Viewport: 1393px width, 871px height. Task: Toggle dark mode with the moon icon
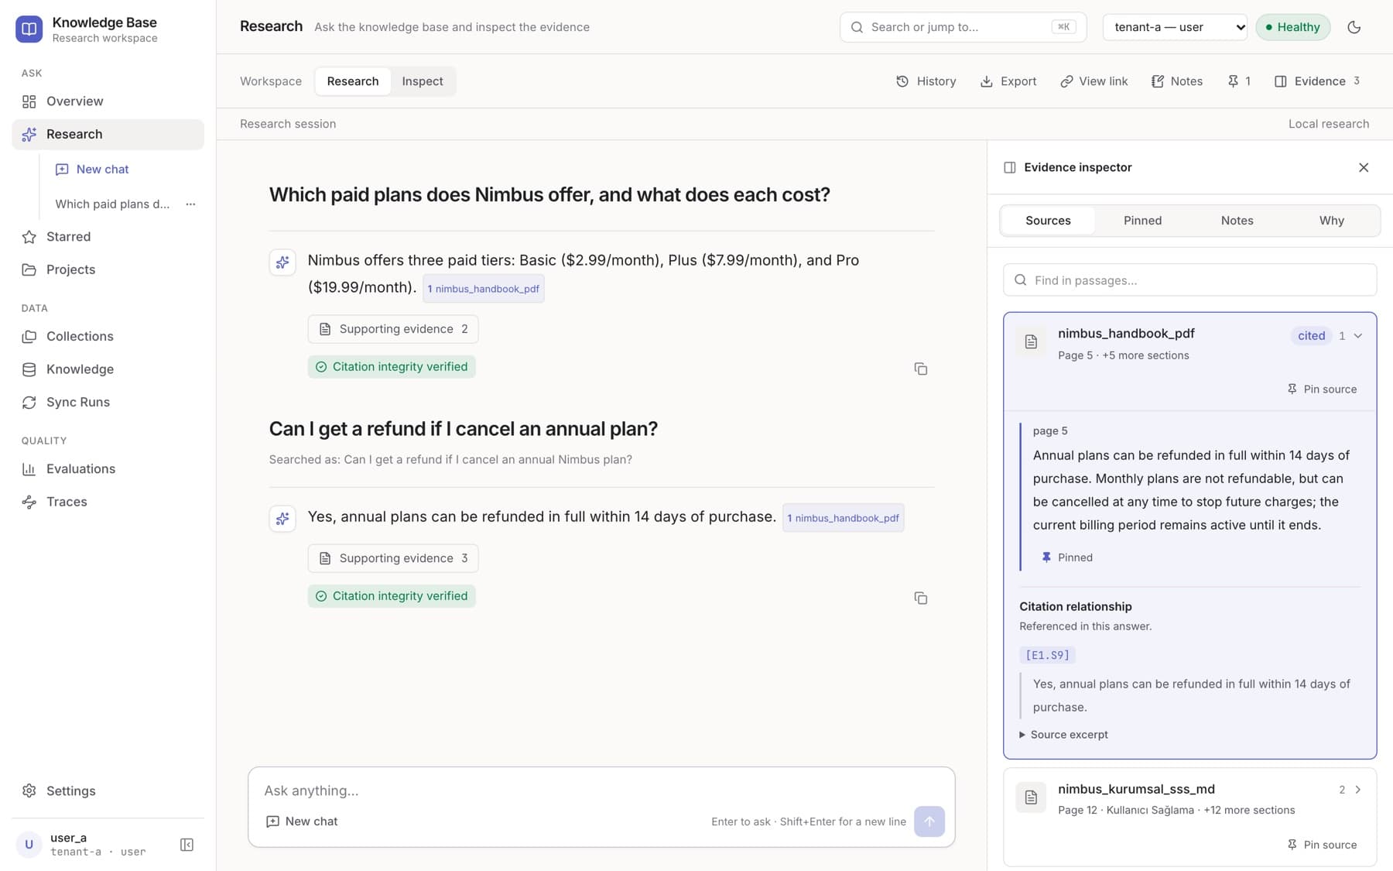tap(1354, 27)
